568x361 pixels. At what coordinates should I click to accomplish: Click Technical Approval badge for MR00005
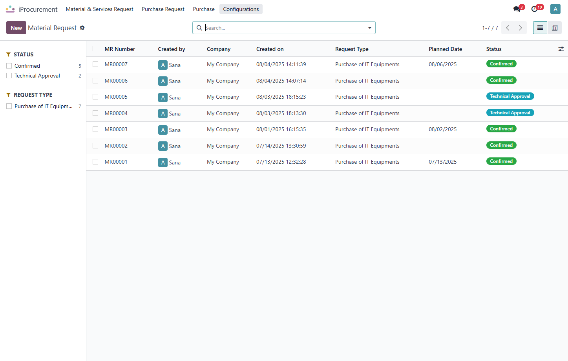tap(510, 96)
